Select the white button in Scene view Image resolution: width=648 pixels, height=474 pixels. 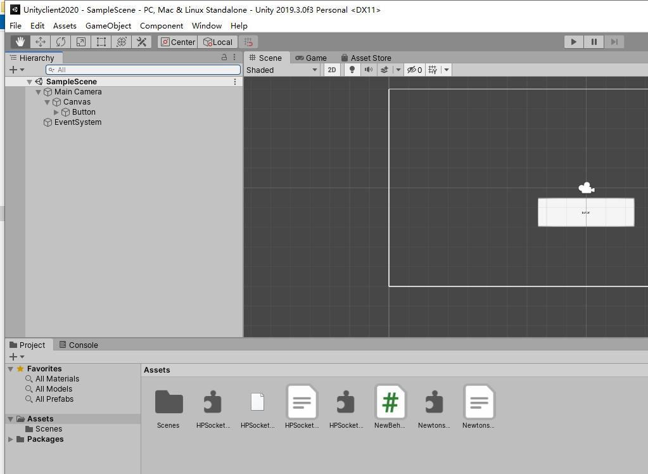pos(586,212)
